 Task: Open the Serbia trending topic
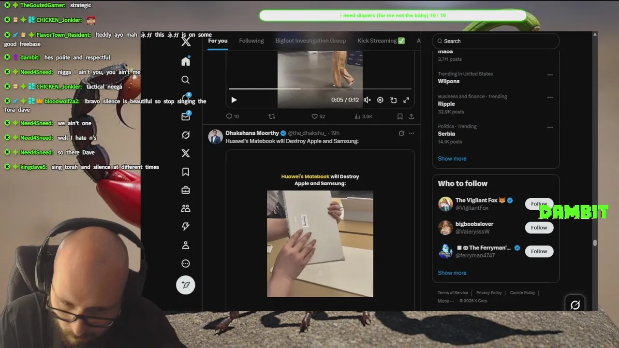pyautogui.click(x=446, y=134)
